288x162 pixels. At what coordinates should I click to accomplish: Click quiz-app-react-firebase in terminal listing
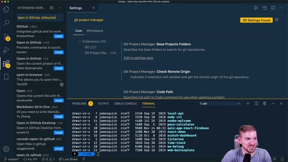click(188, 128)
